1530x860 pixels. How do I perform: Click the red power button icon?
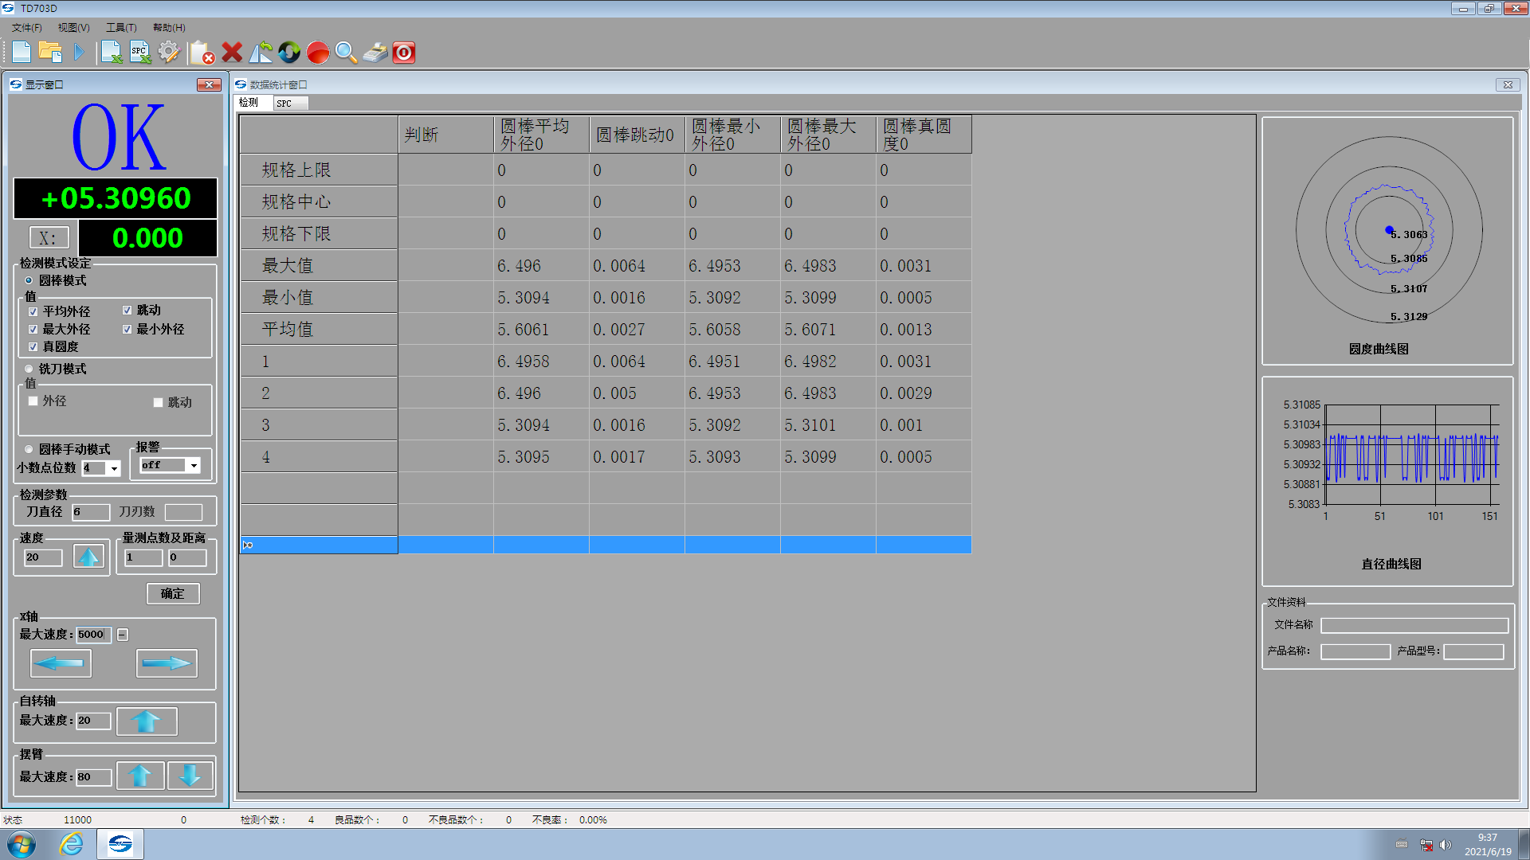pos(404,53)
